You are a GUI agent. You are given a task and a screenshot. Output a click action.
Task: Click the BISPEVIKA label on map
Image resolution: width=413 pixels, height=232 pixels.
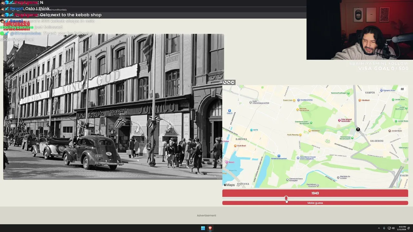tap(243, 184)
